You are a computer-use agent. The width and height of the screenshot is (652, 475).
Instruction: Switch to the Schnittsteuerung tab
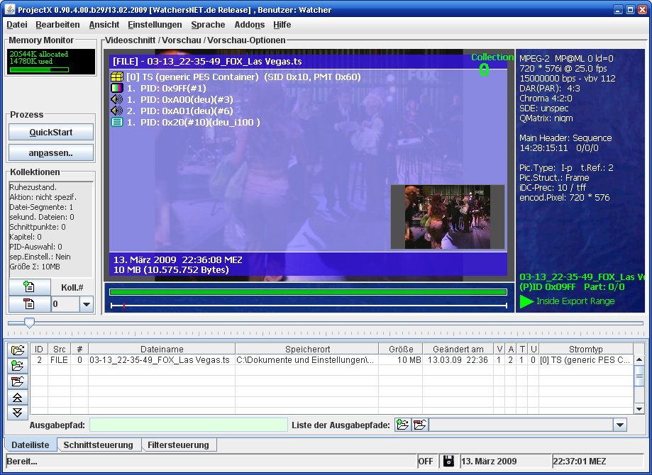(x=98, y=445)
